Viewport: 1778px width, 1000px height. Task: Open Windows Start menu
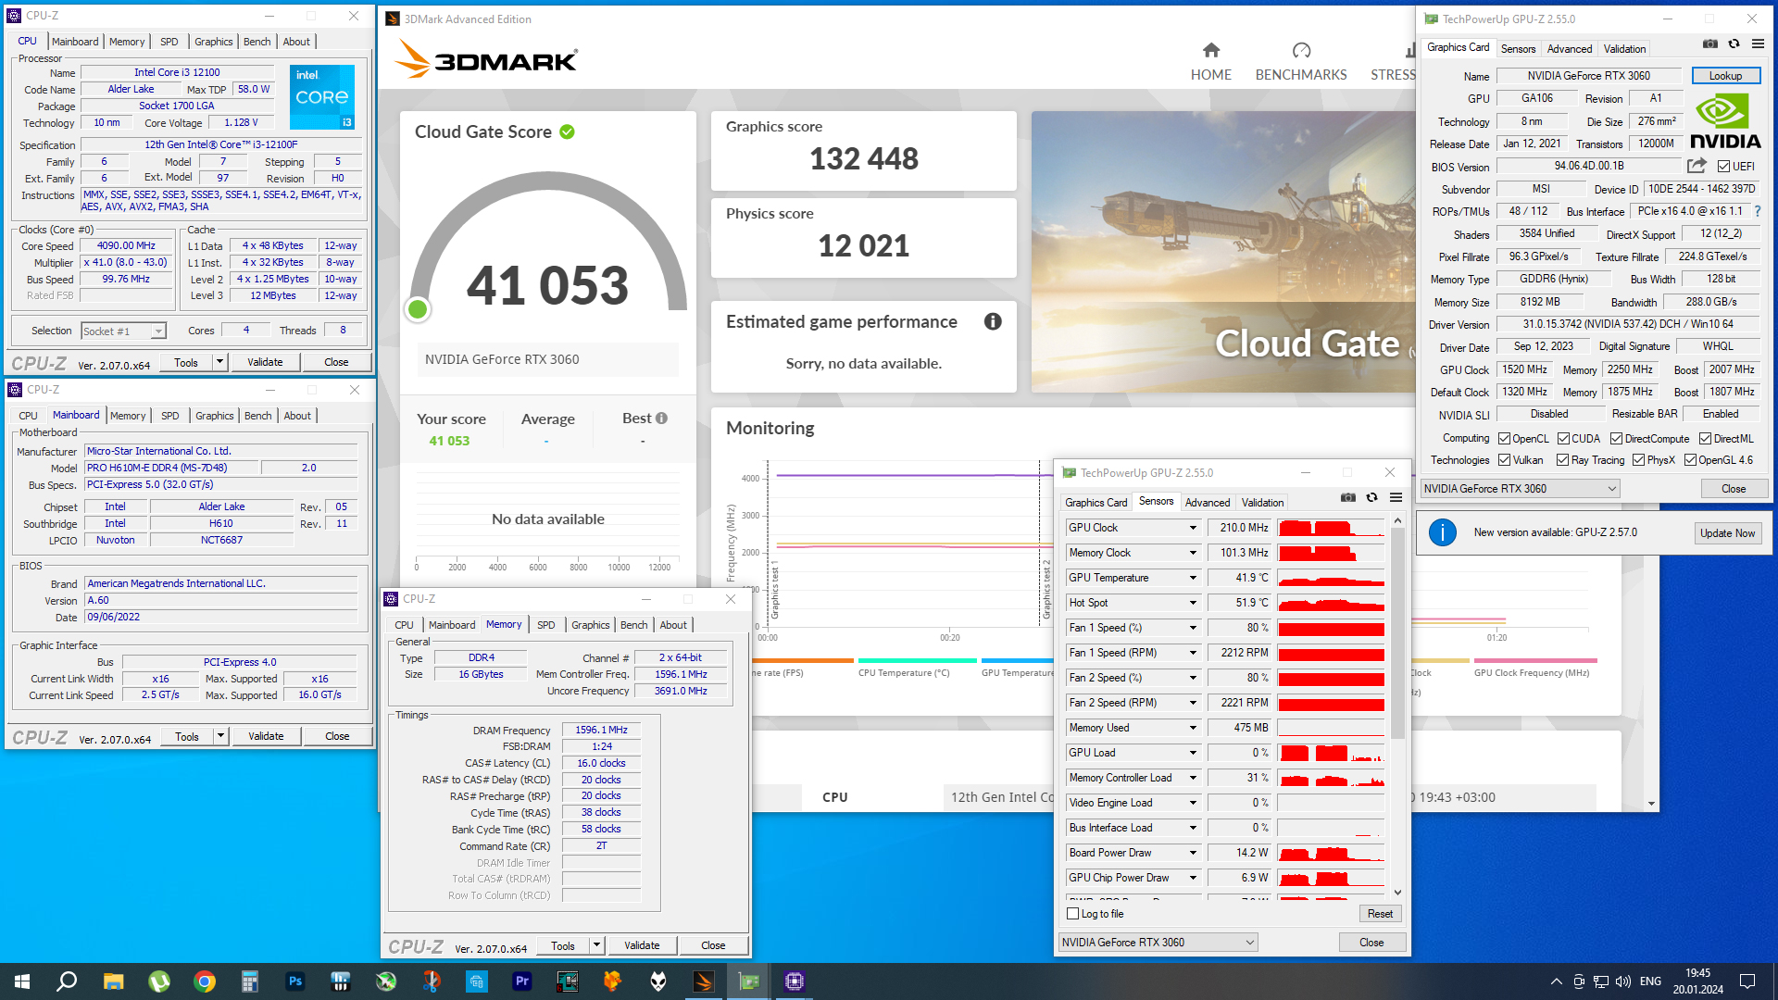coord(22,981)
